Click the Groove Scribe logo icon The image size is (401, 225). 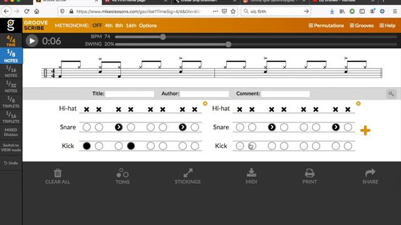coord(11,25)
